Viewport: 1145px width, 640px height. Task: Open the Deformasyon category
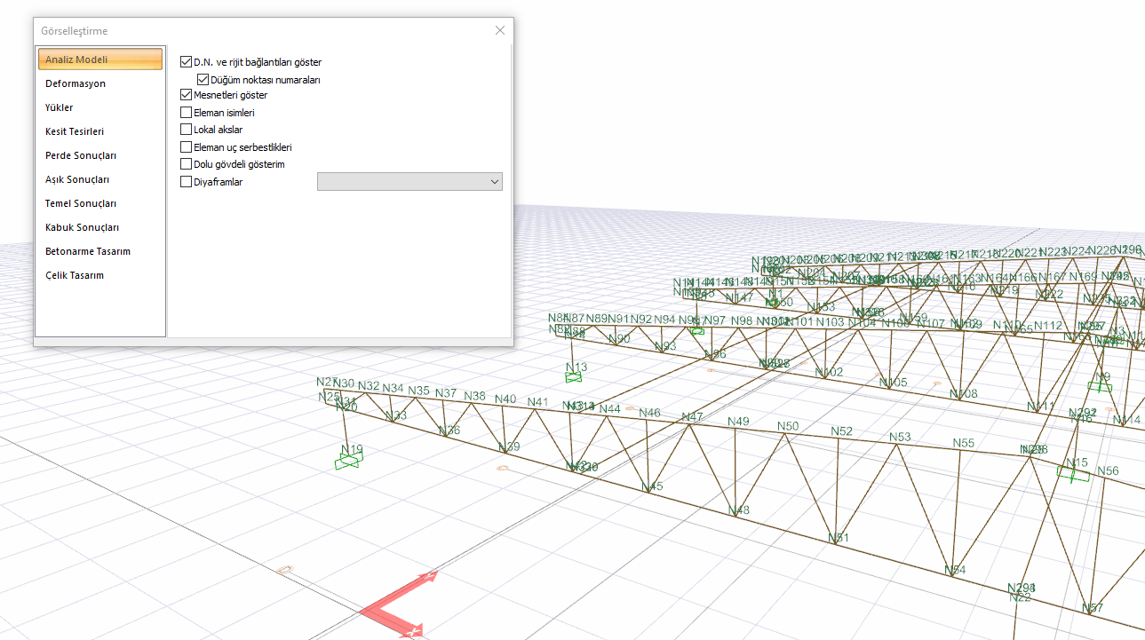pyautogui.click(x=76, y=83)
